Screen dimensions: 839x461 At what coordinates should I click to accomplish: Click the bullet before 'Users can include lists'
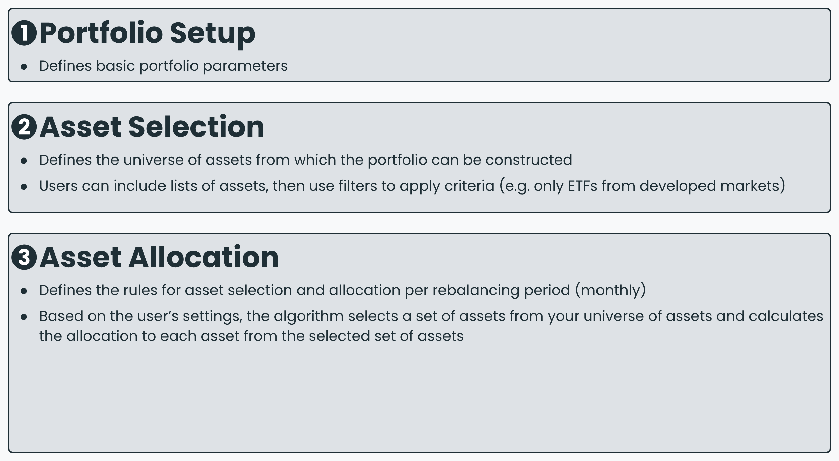pyautogui.click(x=24, y=187)
